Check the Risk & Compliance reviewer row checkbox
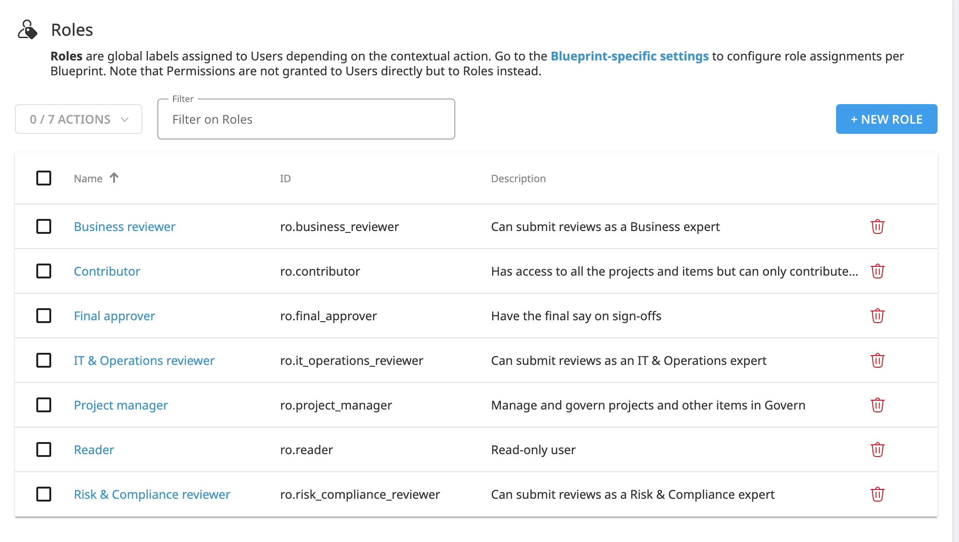The image size is (959, 542). pyautogui.click(x=43, y=494)
